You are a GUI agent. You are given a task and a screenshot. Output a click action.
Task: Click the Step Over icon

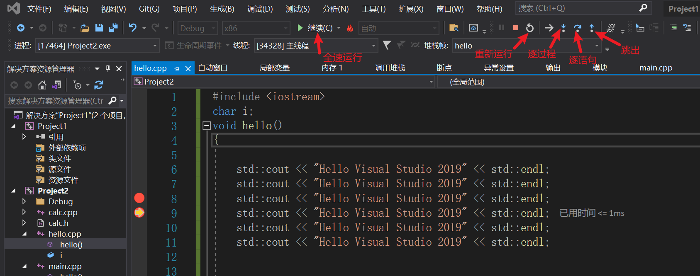point(577,28)
